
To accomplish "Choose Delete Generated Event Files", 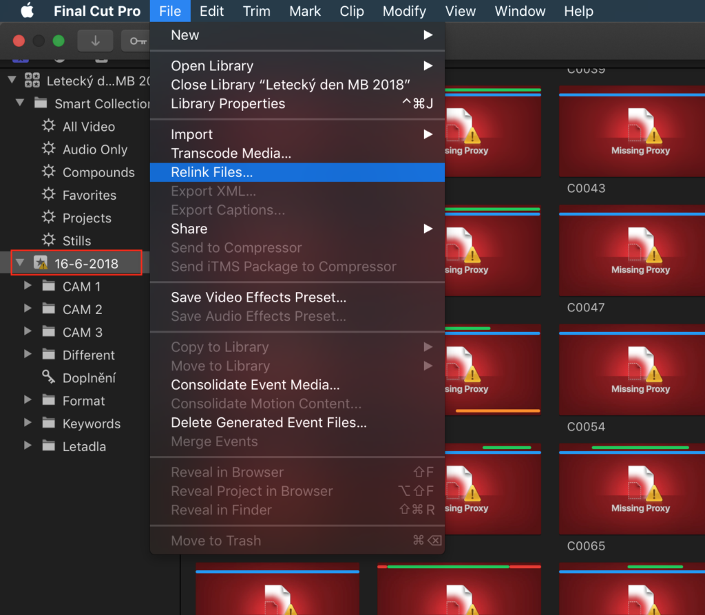I will pos(297,422).
